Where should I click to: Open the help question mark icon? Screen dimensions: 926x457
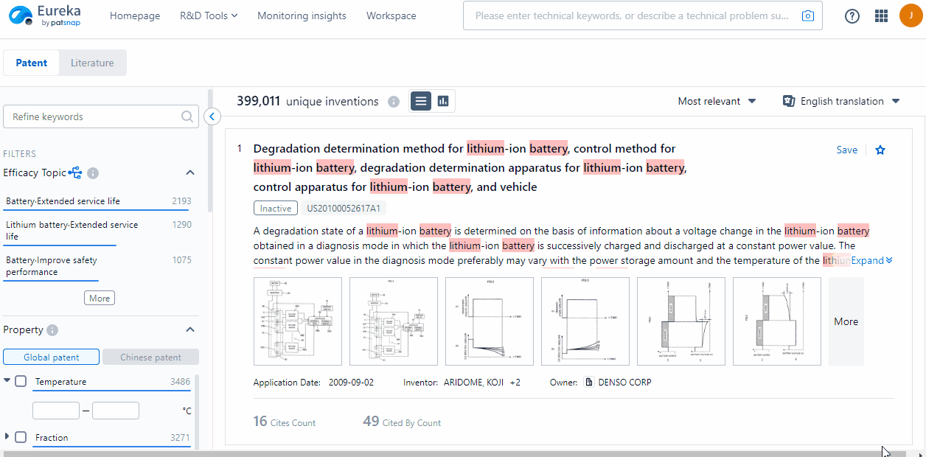click(x=852, y=15)
